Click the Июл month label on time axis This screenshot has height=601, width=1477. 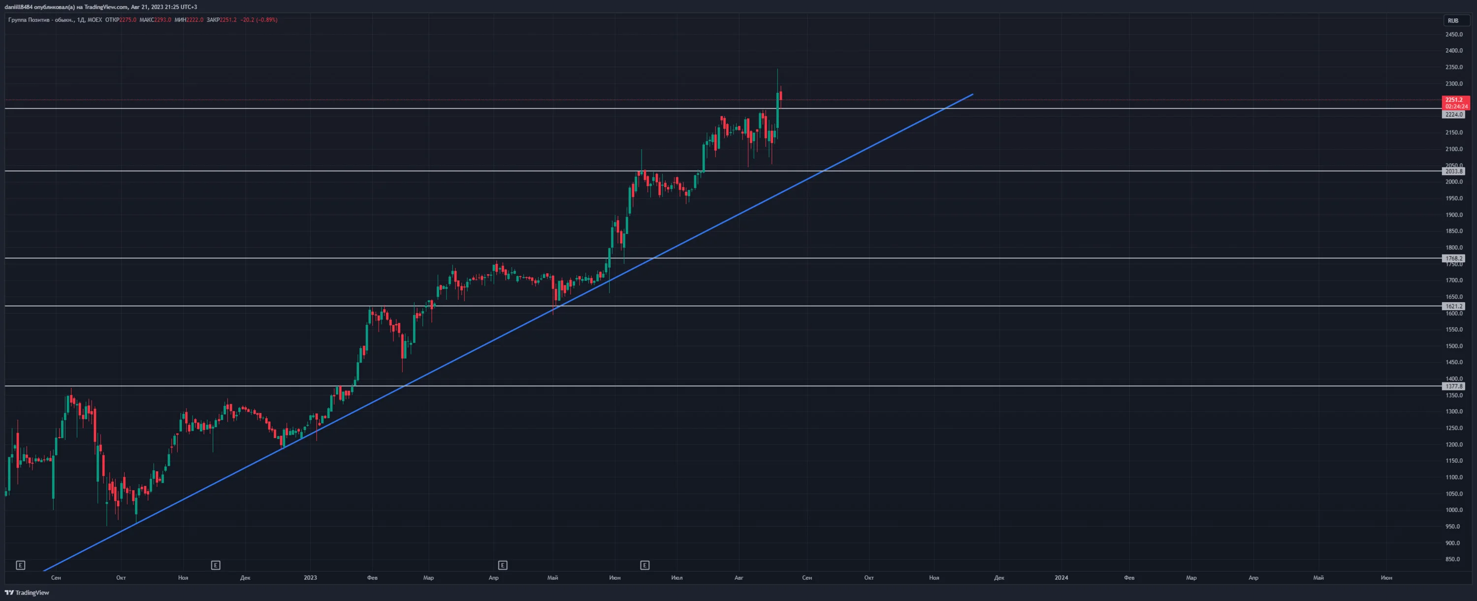pos(676,577)
